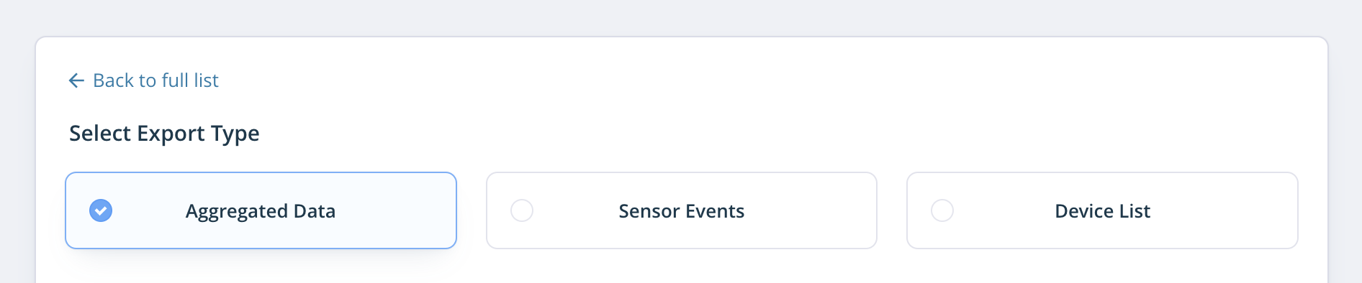Choose the Sensor Events export card
This screenshot has width=1362, height=283.
click(682, 210)
